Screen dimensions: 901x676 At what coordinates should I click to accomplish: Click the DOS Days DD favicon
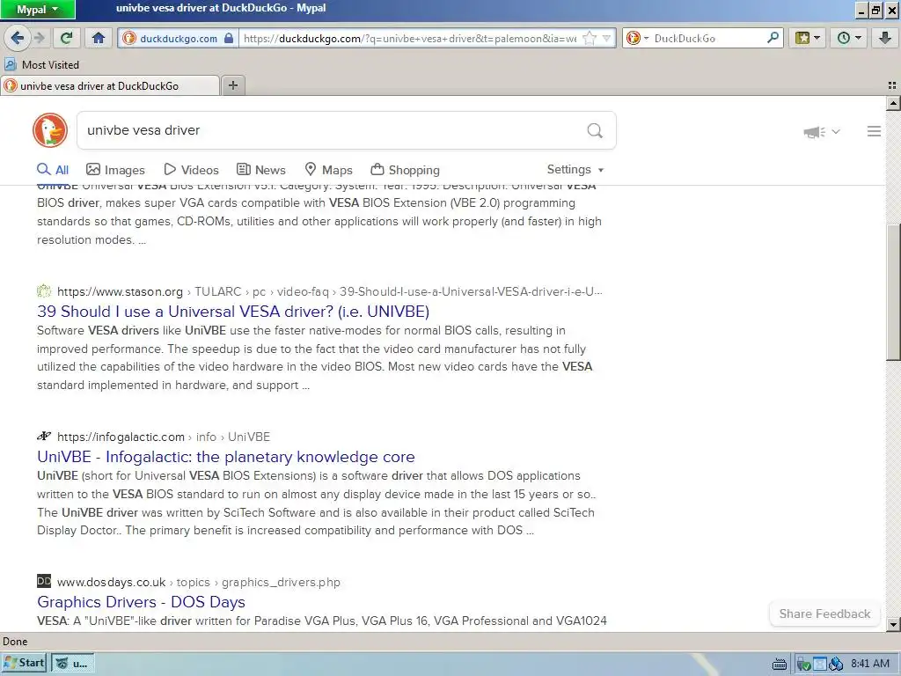(44, 581)
